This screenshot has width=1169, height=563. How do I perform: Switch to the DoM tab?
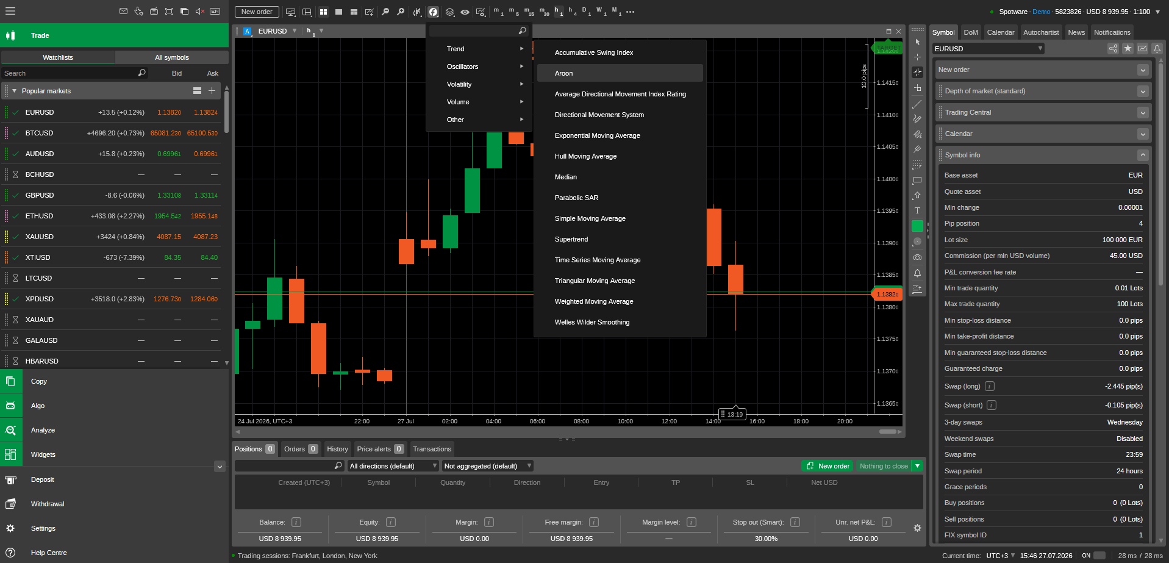(x=971, y=32)
